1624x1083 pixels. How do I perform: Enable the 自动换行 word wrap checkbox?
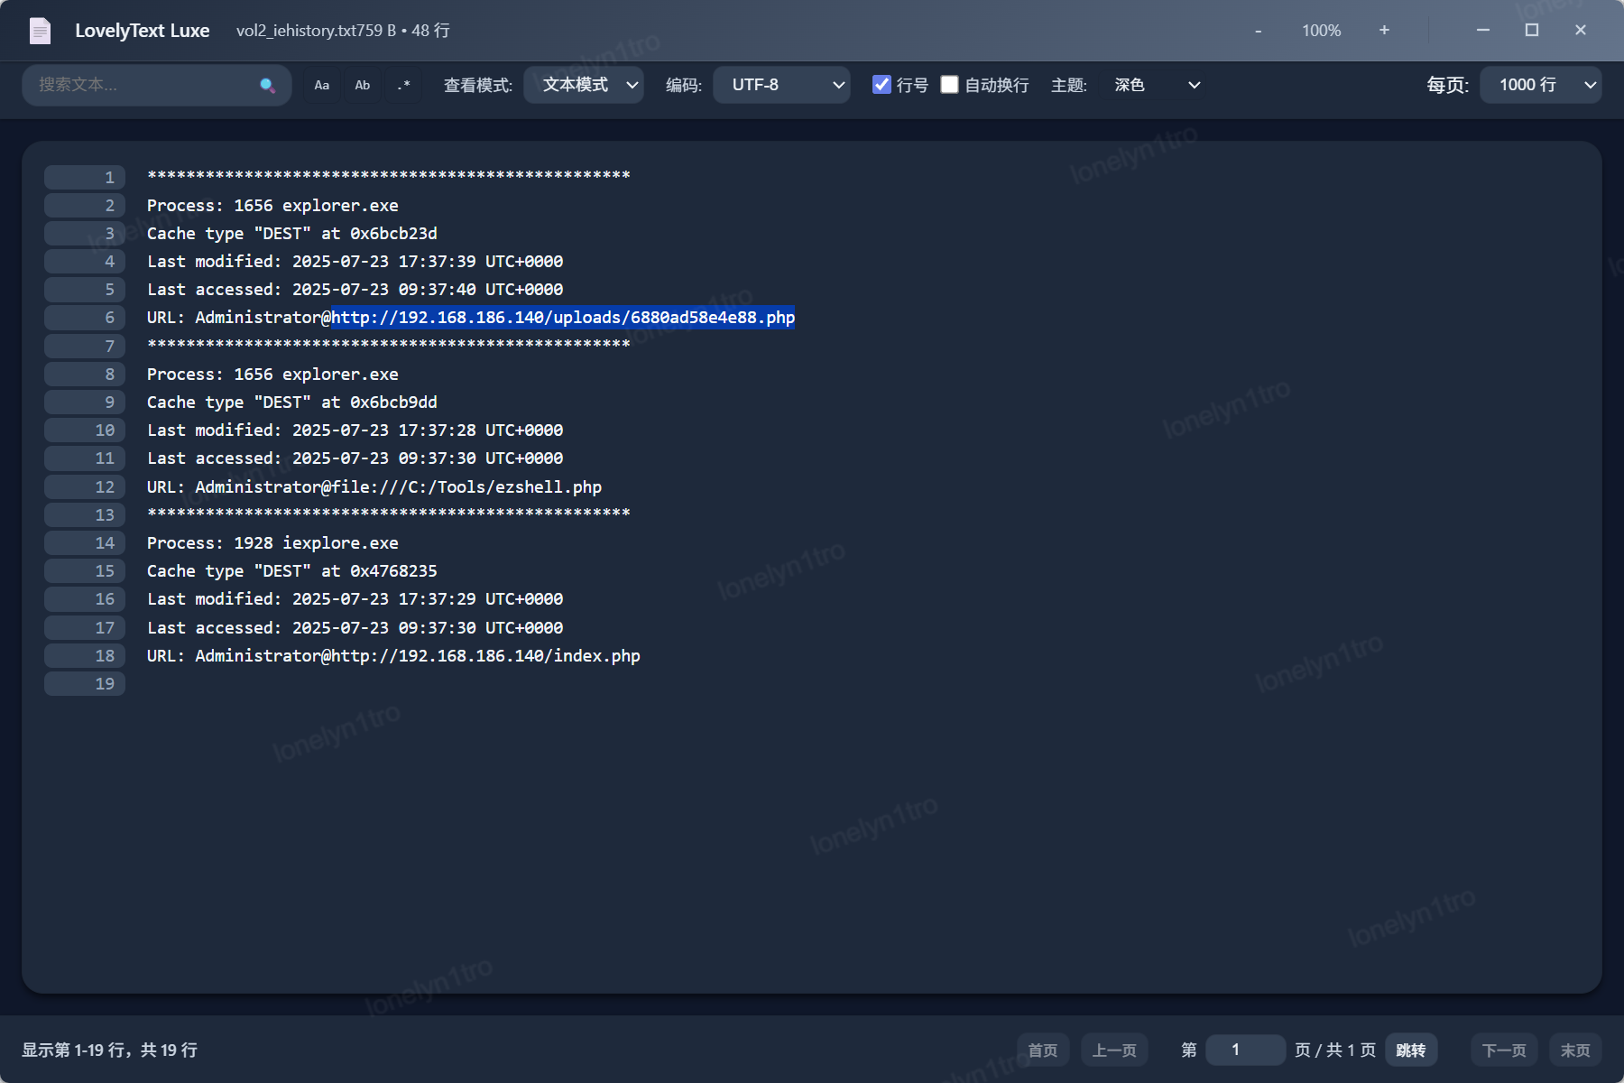(949, 85)
